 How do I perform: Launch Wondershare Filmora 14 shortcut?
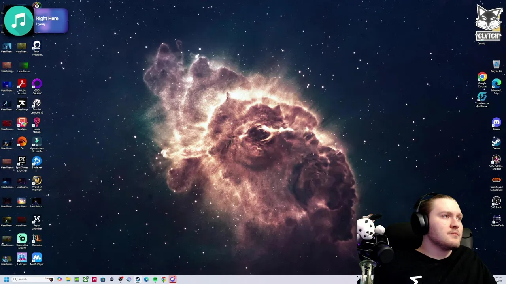point(37,145)
